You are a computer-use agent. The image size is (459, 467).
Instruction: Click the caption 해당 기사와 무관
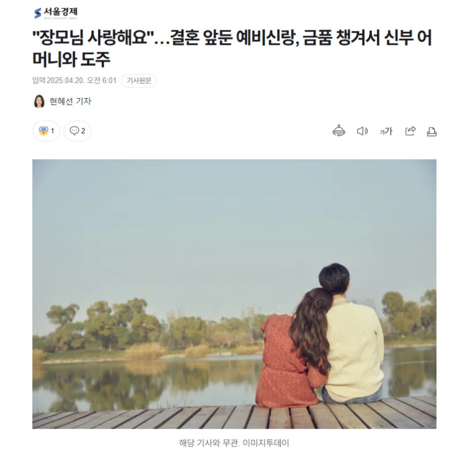[209, 443]
